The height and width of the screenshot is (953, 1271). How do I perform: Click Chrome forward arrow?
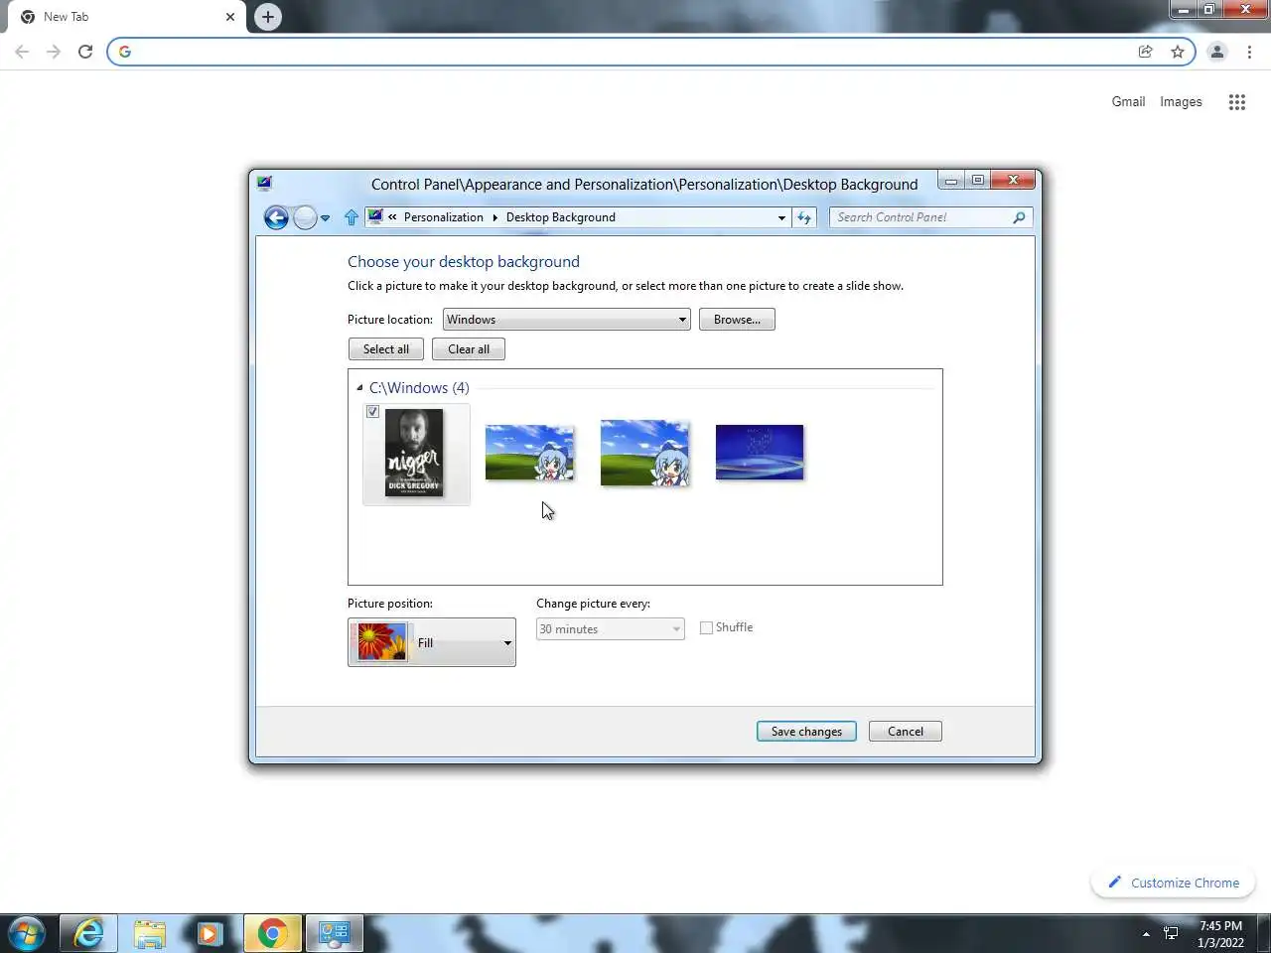click(x=54, y=52)
